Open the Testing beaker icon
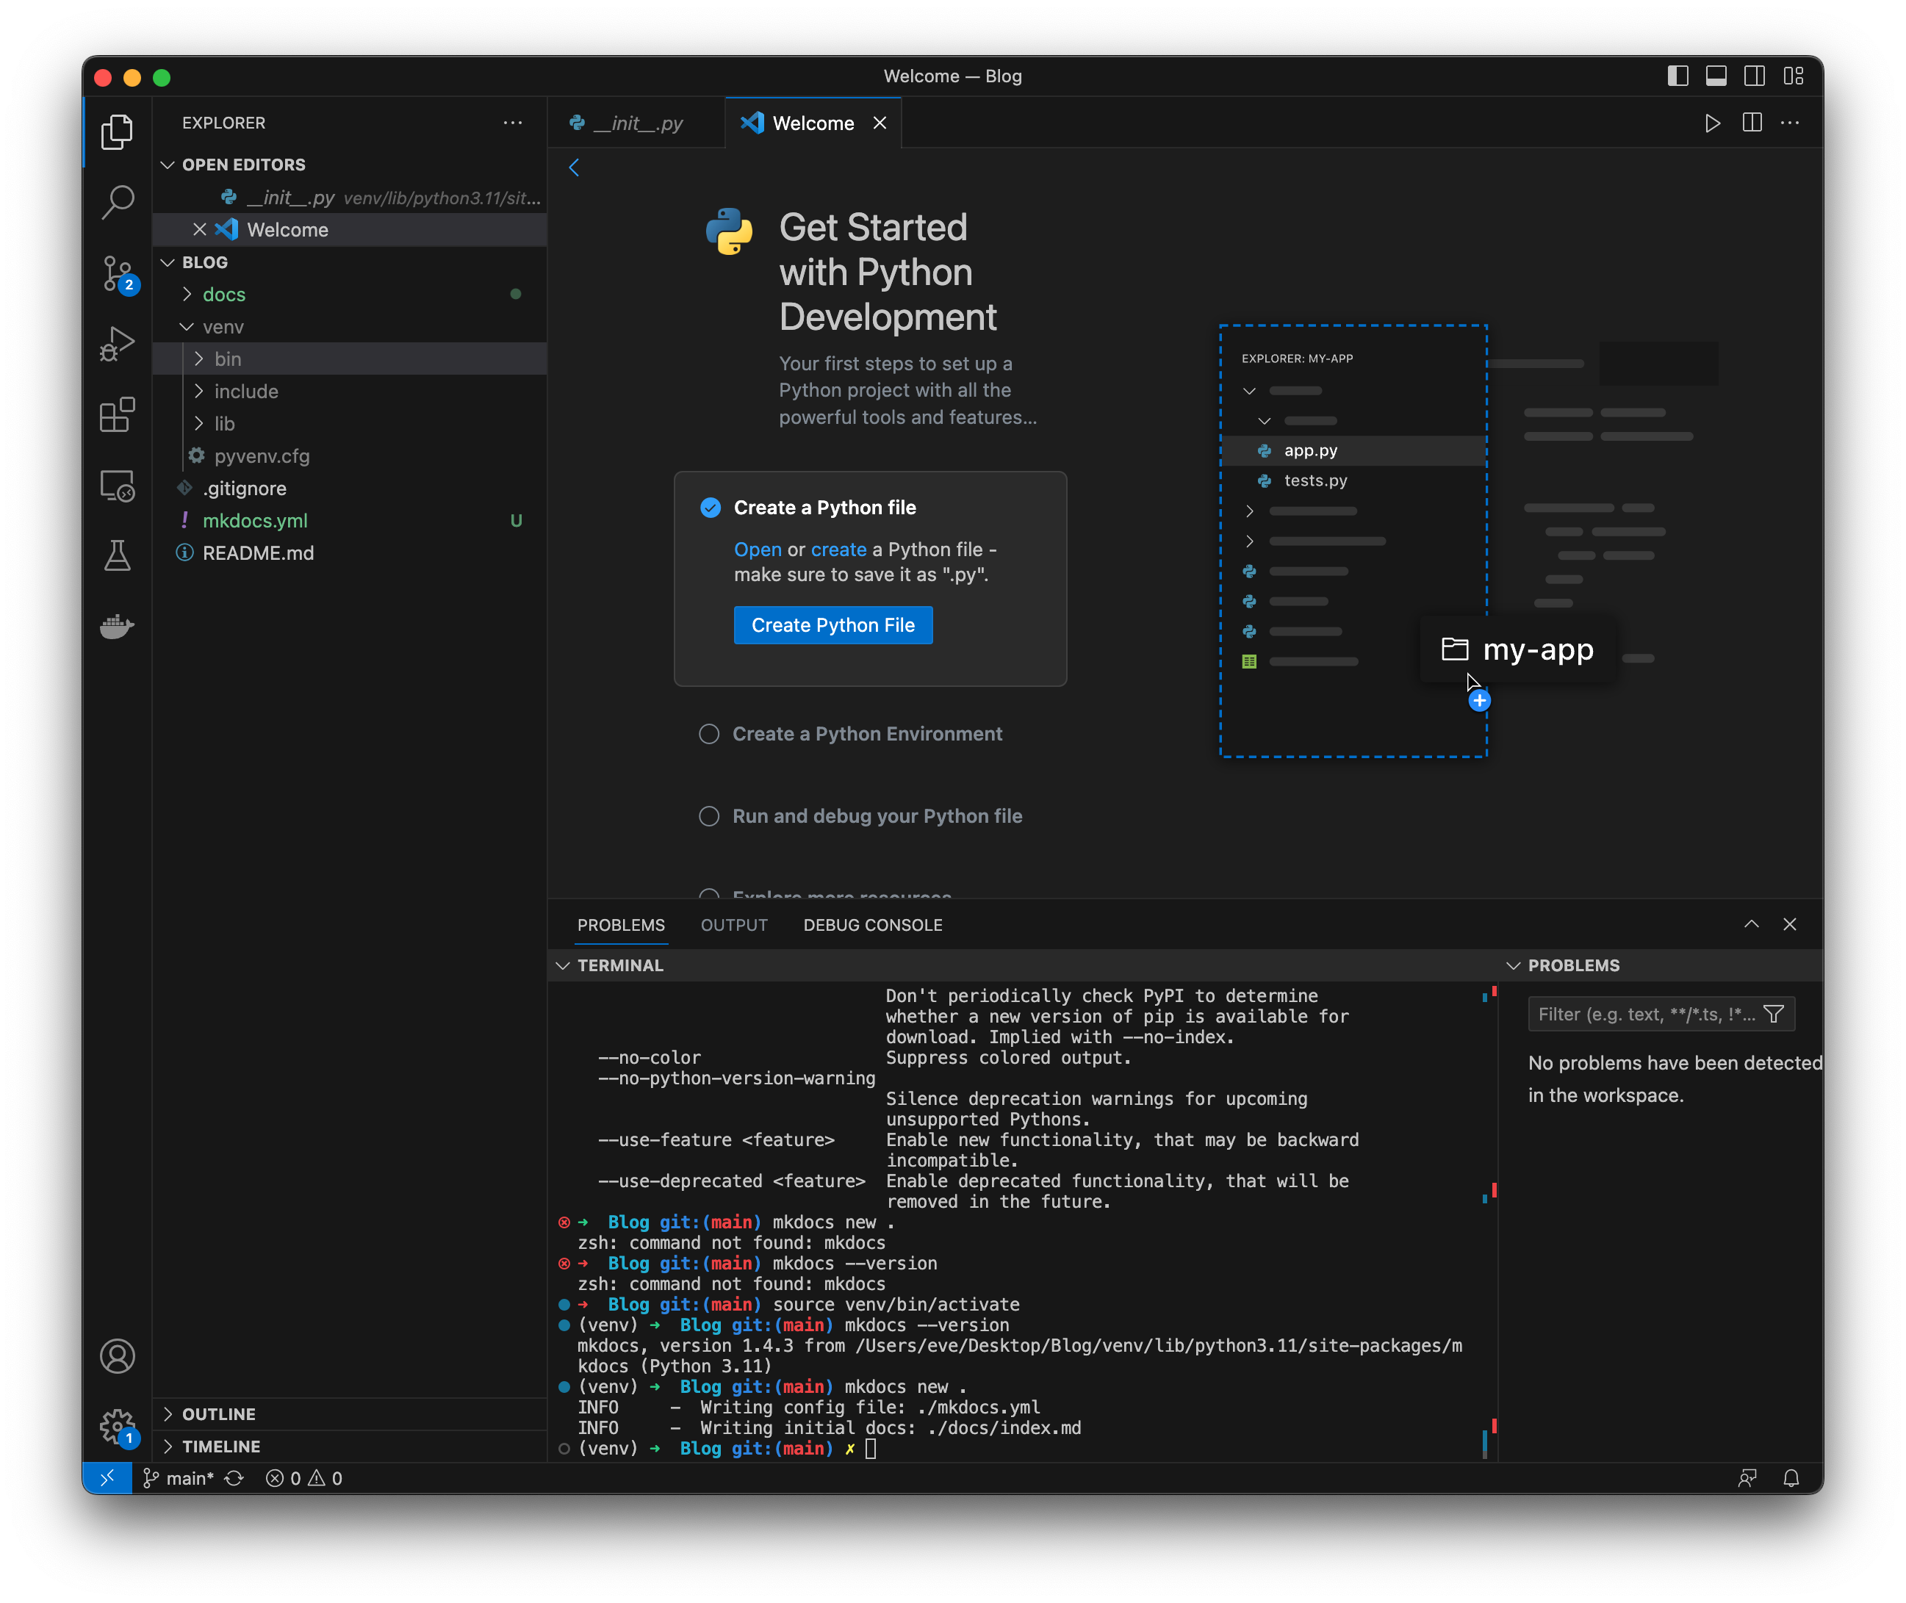Image resolution: width=1906 pixels, height=1603 pixels. [118, 555]
